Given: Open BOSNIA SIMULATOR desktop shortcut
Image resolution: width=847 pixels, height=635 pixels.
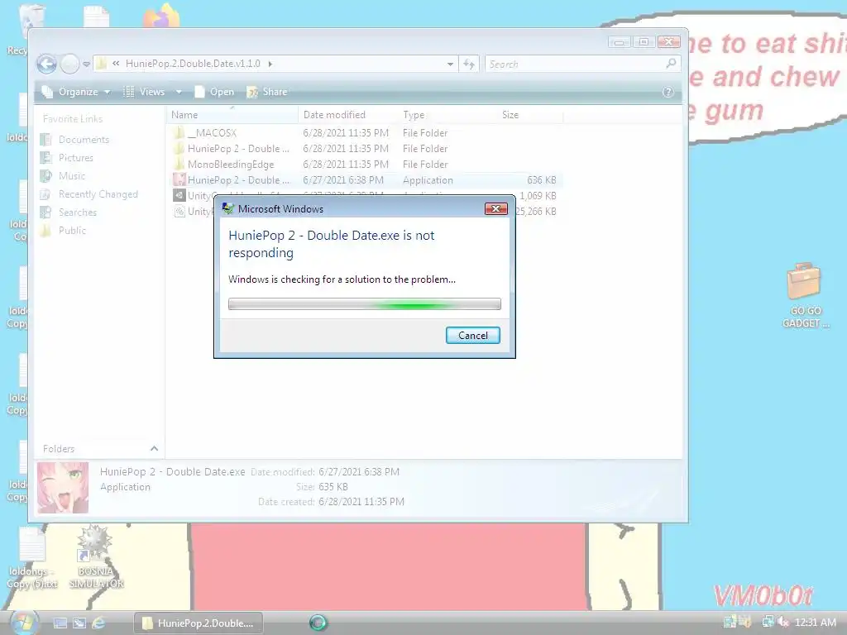Looking at the screenshot, I should pos(96,557).
